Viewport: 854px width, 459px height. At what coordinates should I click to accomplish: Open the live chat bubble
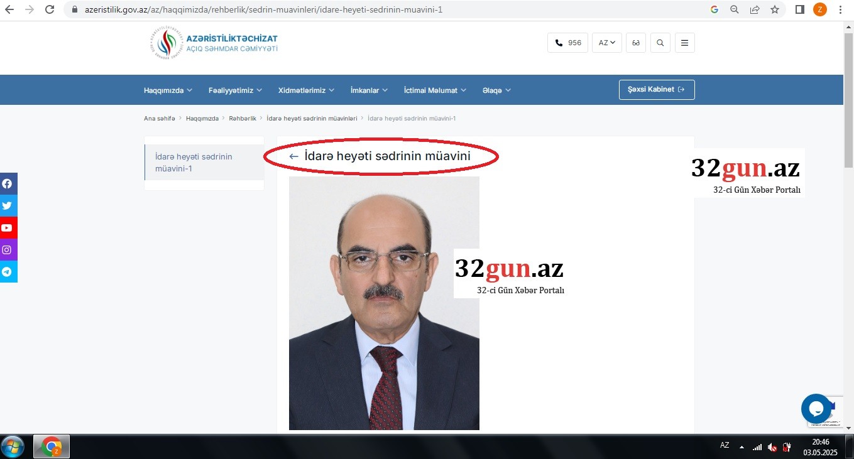tap(816, 409)
